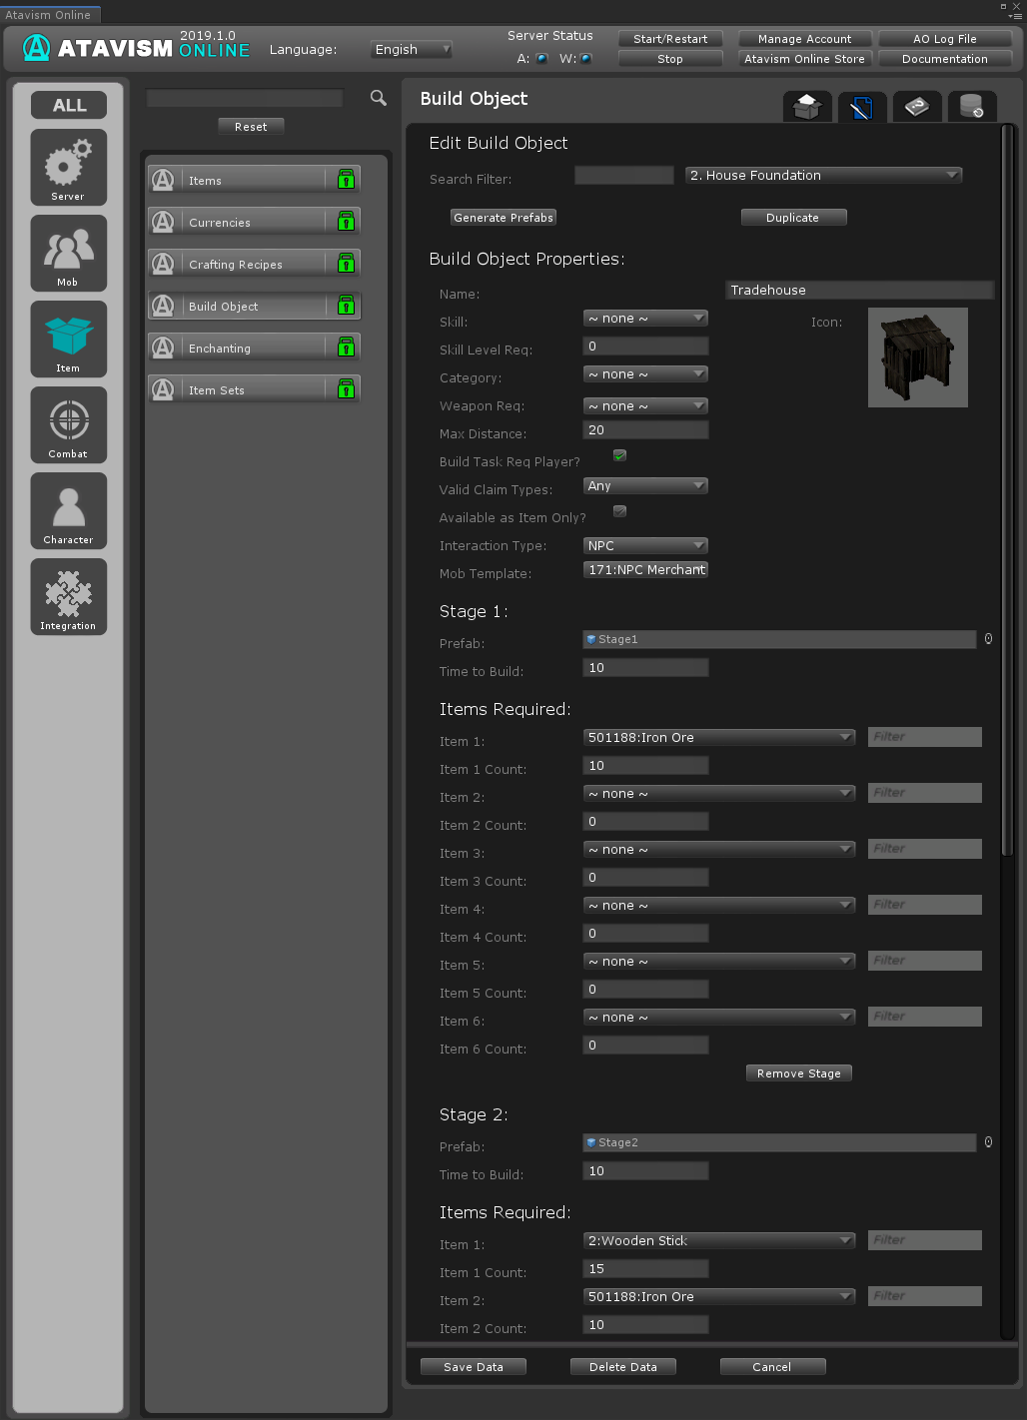Select the Mob category icon
The height and width of the screenshot is (1420, 1027).
pos(68,253)
